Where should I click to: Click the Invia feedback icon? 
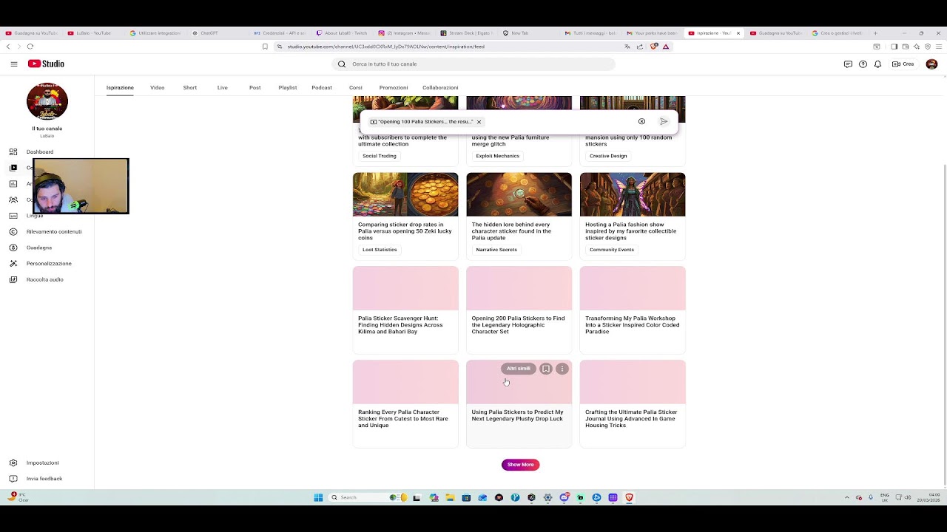13,479
